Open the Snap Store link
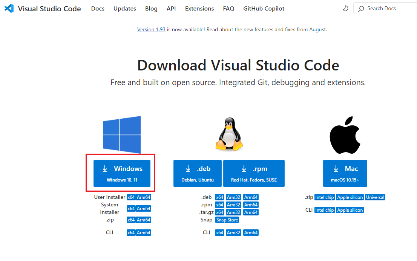The image size is (417, 261). coord(227,220)
